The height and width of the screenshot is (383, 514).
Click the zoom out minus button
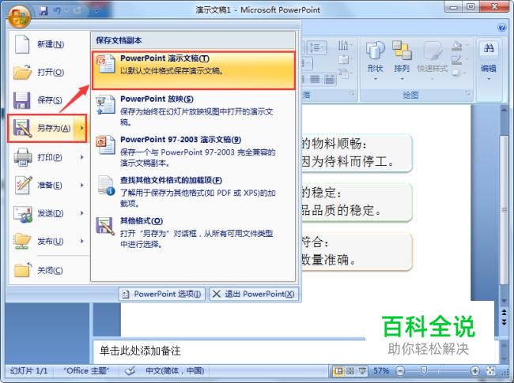pos(400,371)
